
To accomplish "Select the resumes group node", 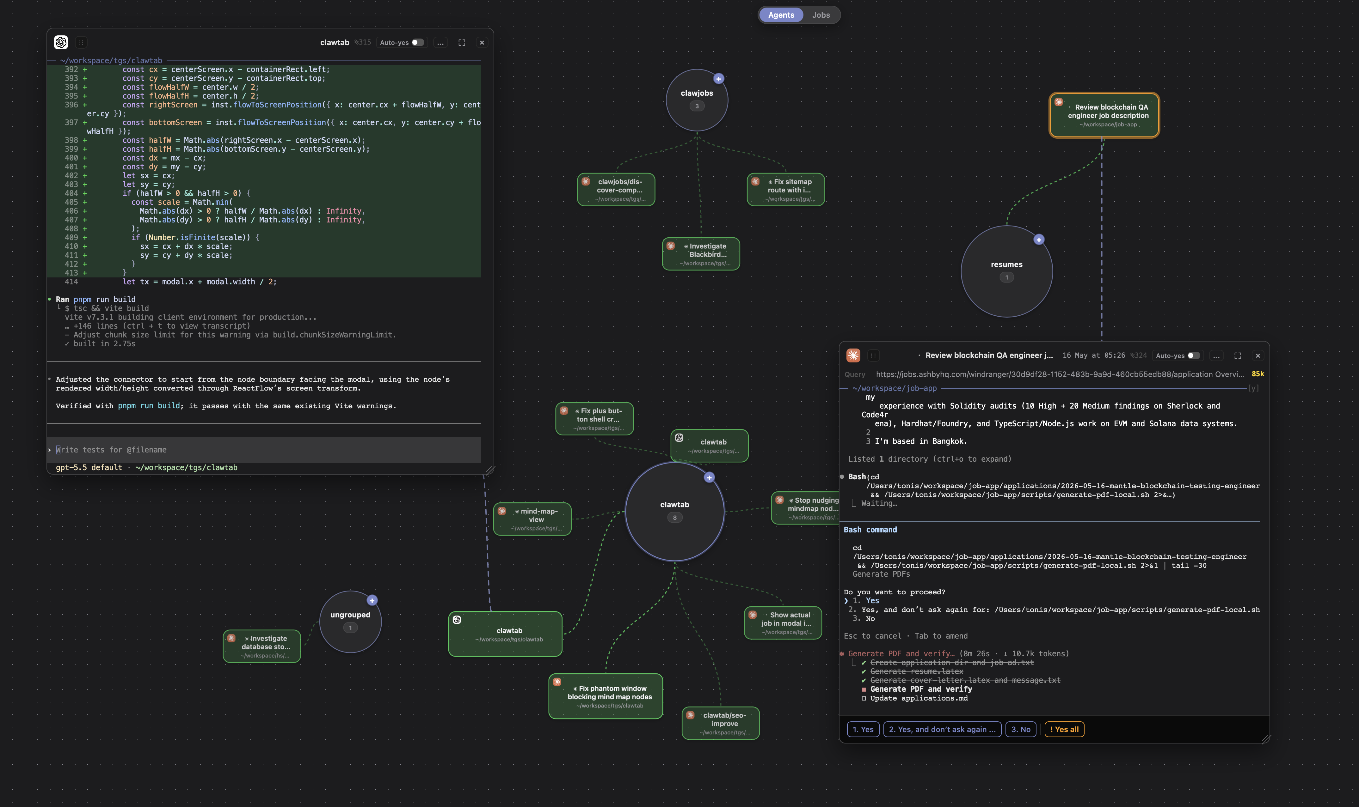I will (1006, 271).
